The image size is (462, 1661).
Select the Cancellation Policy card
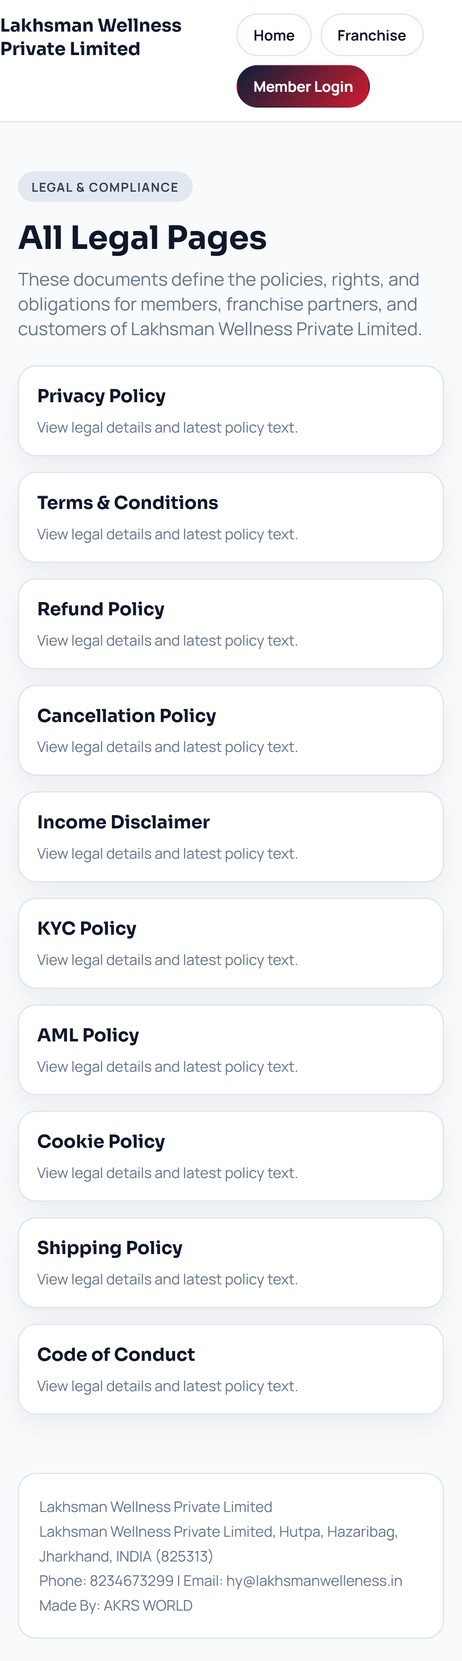click(x=231, y=730)
